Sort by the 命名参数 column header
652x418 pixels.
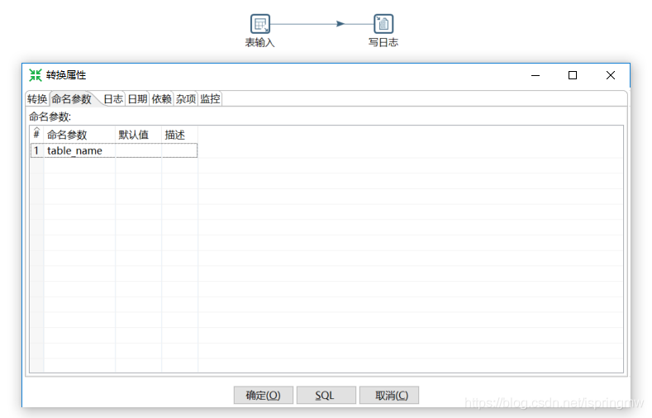pos(79,134)
